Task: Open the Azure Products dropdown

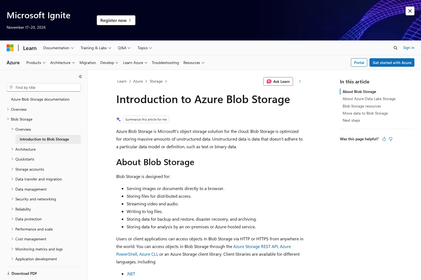Action: [x=36, y=63]
